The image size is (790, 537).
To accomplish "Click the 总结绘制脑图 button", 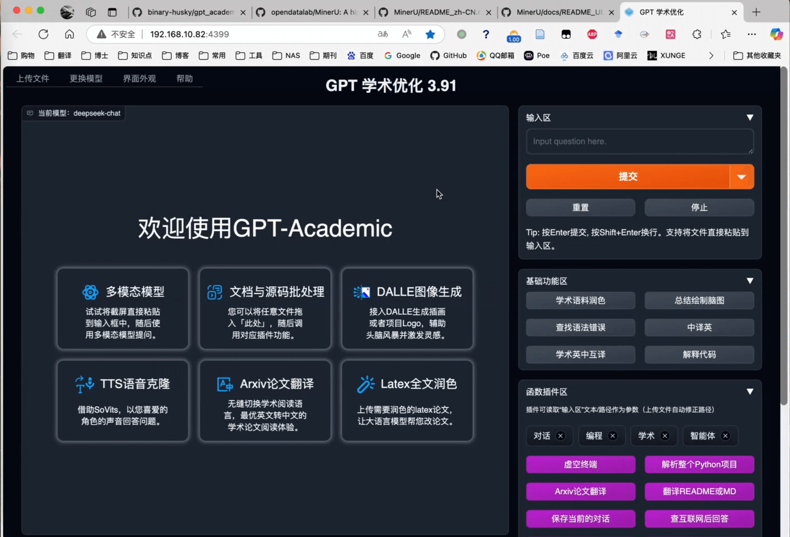I will 699,300.
